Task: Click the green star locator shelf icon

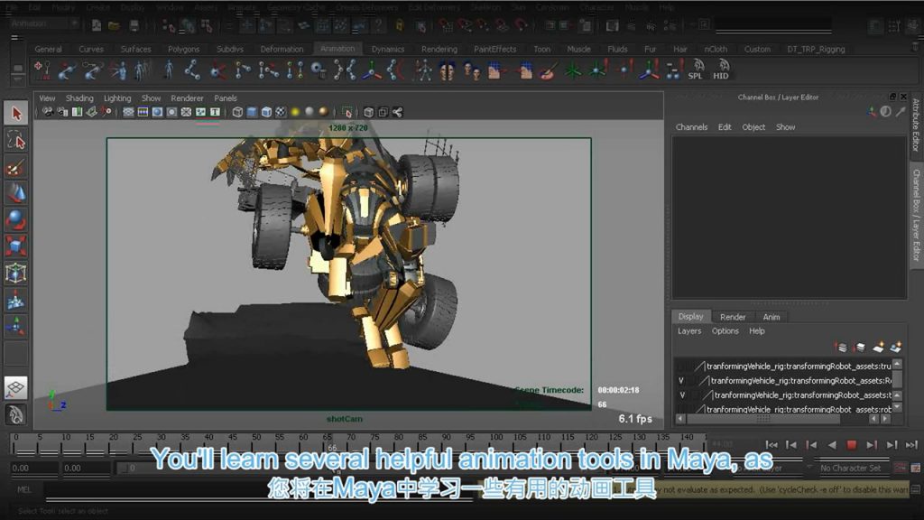Action: (573, 70)
